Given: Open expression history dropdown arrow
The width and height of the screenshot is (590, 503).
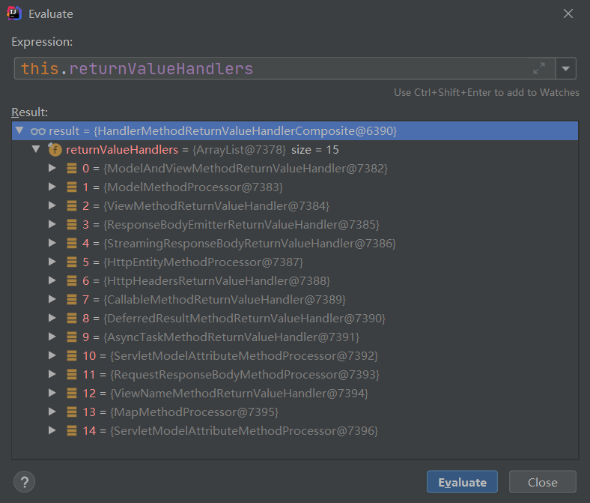Looking at the screenshot, I should [565, 68].
